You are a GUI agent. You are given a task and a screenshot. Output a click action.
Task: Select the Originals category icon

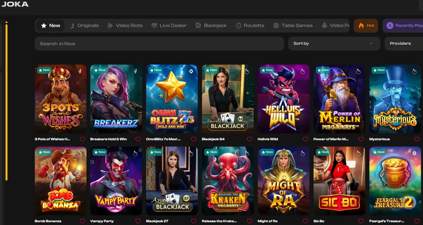coord(72,25)
